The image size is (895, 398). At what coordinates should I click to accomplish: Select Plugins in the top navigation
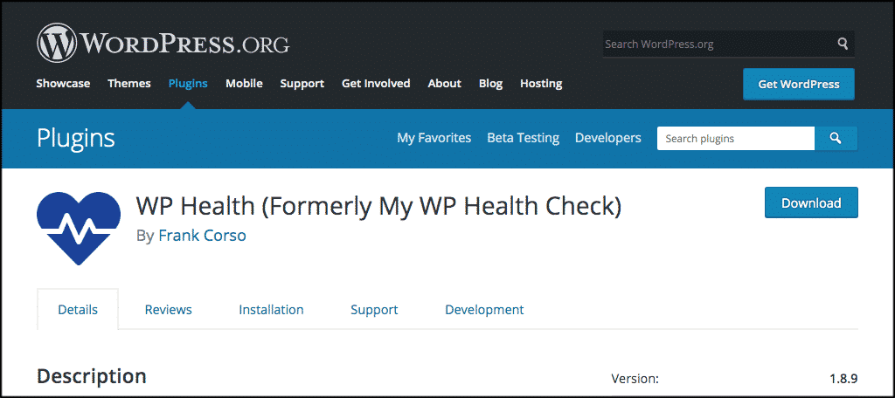click(188, 84)
